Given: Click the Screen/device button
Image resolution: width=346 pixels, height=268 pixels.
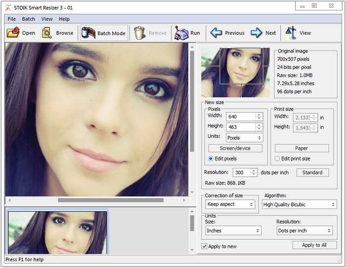Looking at the screenshot, I should tap(235, 148).
